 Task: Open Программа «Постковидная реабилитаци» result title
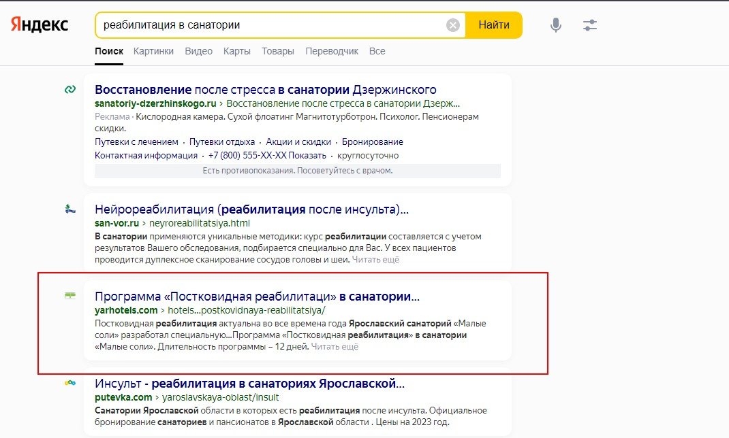(257, 297)
